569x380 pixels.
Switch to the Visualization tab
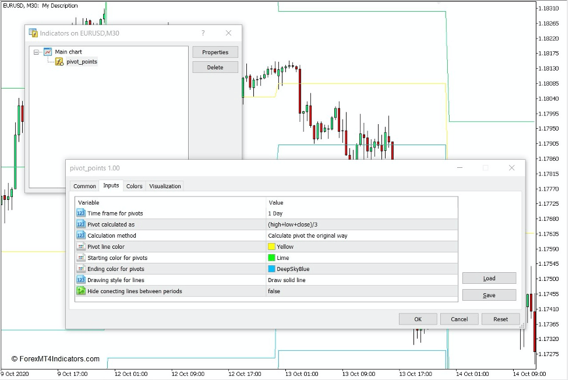pos(165,186)
